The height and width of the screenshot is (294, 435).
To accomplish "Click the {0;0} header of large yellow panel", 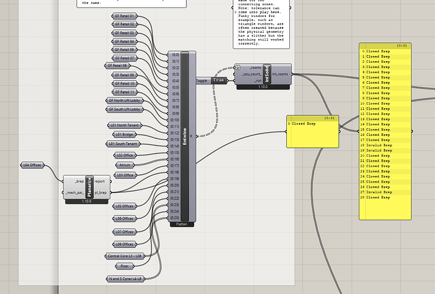I will (x=385, y=46).
